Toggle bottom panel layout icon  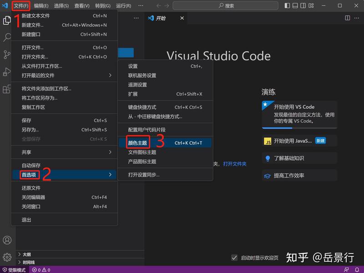(x=295, y=5)
